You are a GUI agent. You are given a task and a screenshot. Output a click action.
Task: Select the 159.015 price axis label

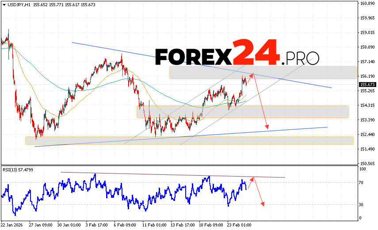click(367, 33)
